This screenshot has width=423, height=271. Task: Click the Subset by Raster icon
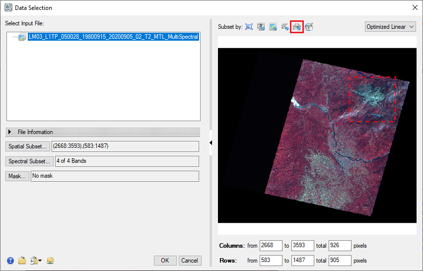coord(273,27)
